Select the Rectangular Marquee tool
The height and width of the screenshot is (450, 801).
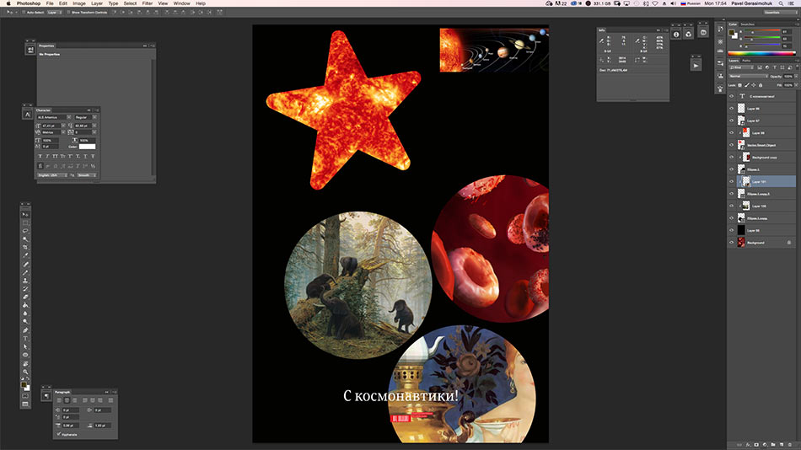click(25, 223)
